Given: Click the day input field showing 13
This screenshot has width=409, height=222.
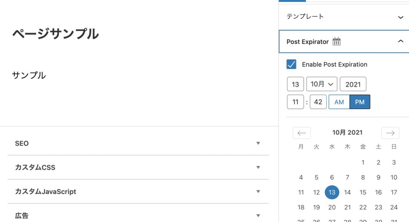Looking at the screenshot, I should coord(295,84).
